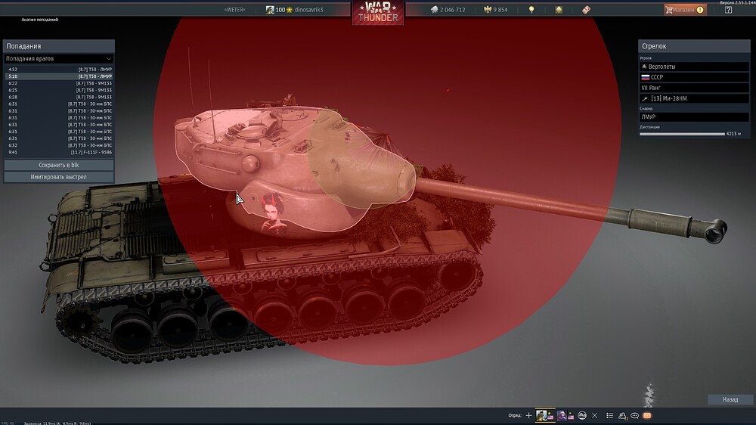Expand the Попадания врагов dropdown
Image resolution: width=756 pixels, height=425 pixels.
(59, 59)
